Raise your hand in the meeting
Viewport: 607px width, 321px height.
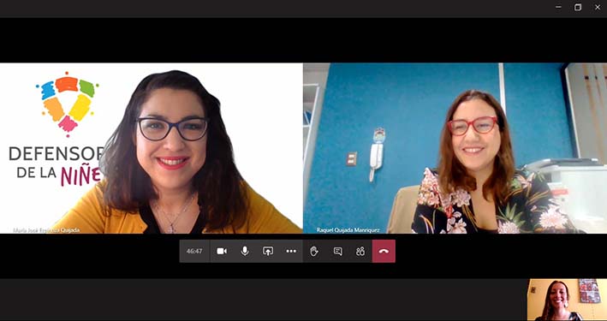pos(314,252)
